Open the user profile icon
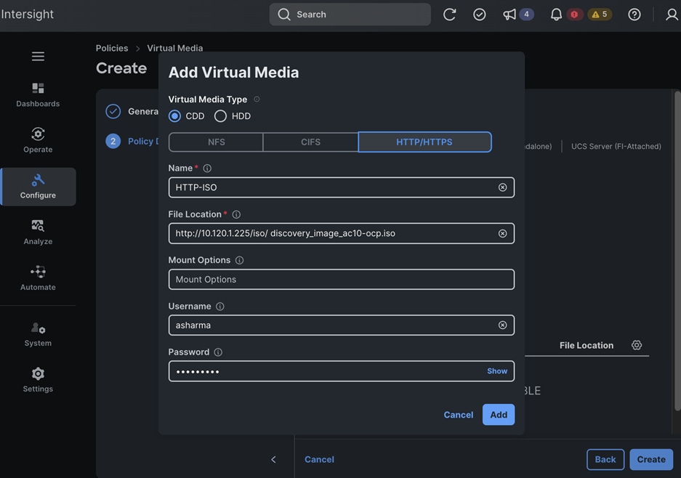Image resolution: width=681 pixels, height=478 pixels. click(672, 15)
